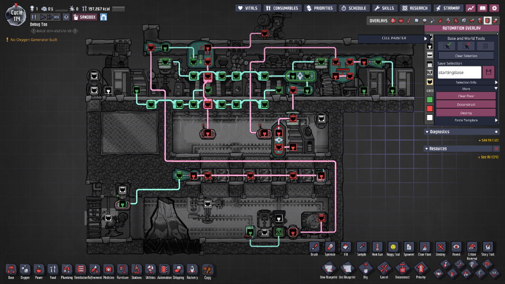505x284 pixels.
Task: Set fastest game speed triple arrow
Action: (57, 17)
